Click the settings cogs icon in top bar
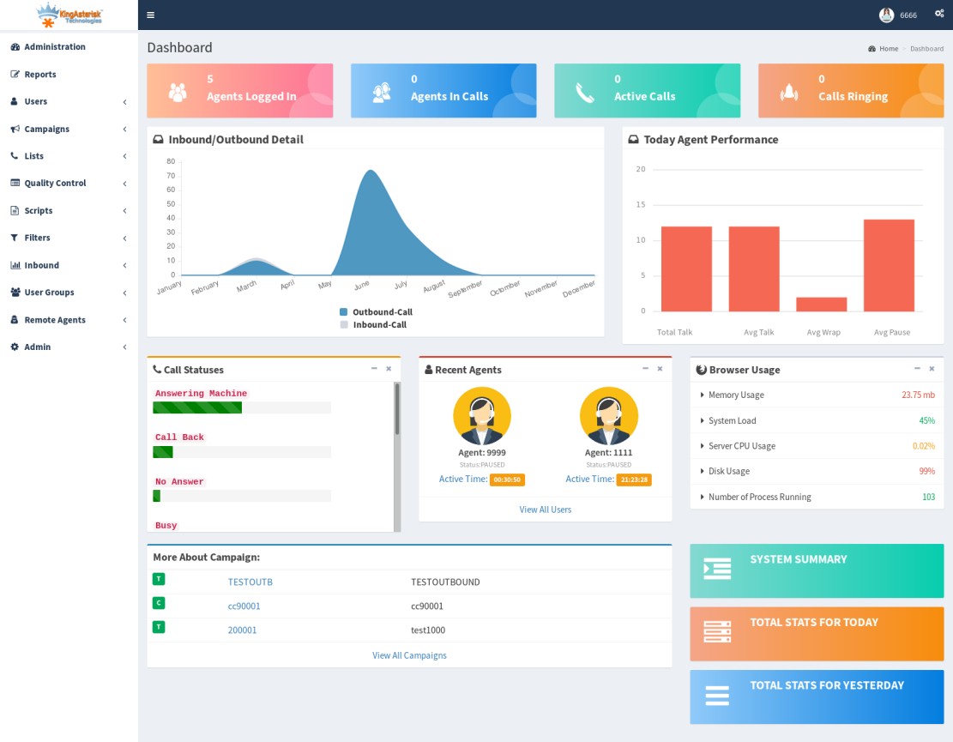Image resolution: width=953 pixels, height=742 pixels. (x=938, y=15)
